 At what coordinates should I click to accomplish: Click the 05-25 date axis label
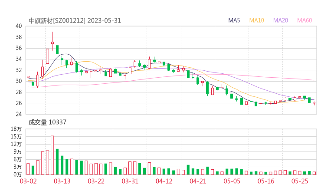300,181
